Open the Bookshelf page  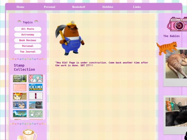click(x=79, y=7)
